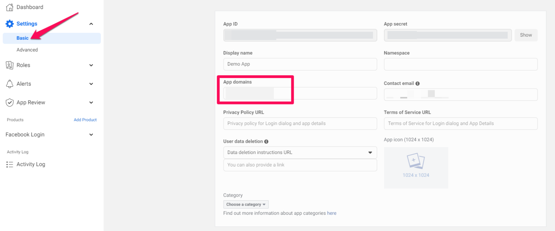Click the Roles sidebar icon

point(9,65)
